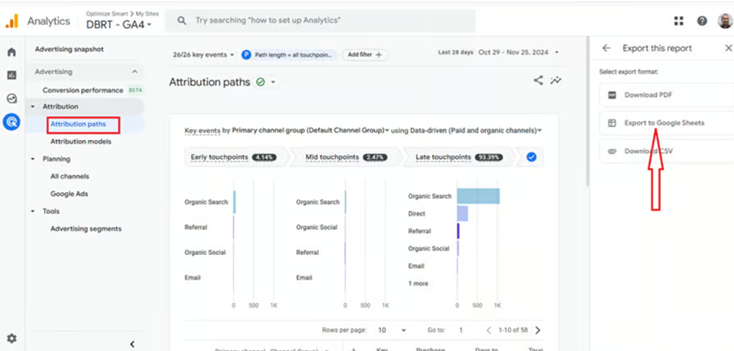Viewport: 734px width, 351px height.
Task: Toggle the blue checkmark beside Late touchpoints
Action: tap(531, 157)
